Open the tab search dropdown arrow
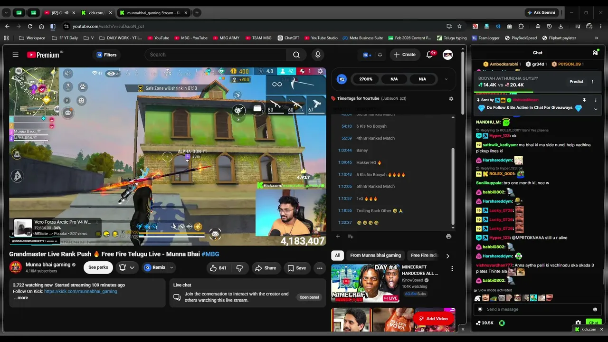 [x=7, y=13]
